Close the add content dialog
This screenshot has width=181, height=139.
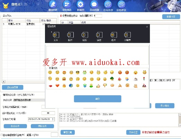tap(147, 27)
